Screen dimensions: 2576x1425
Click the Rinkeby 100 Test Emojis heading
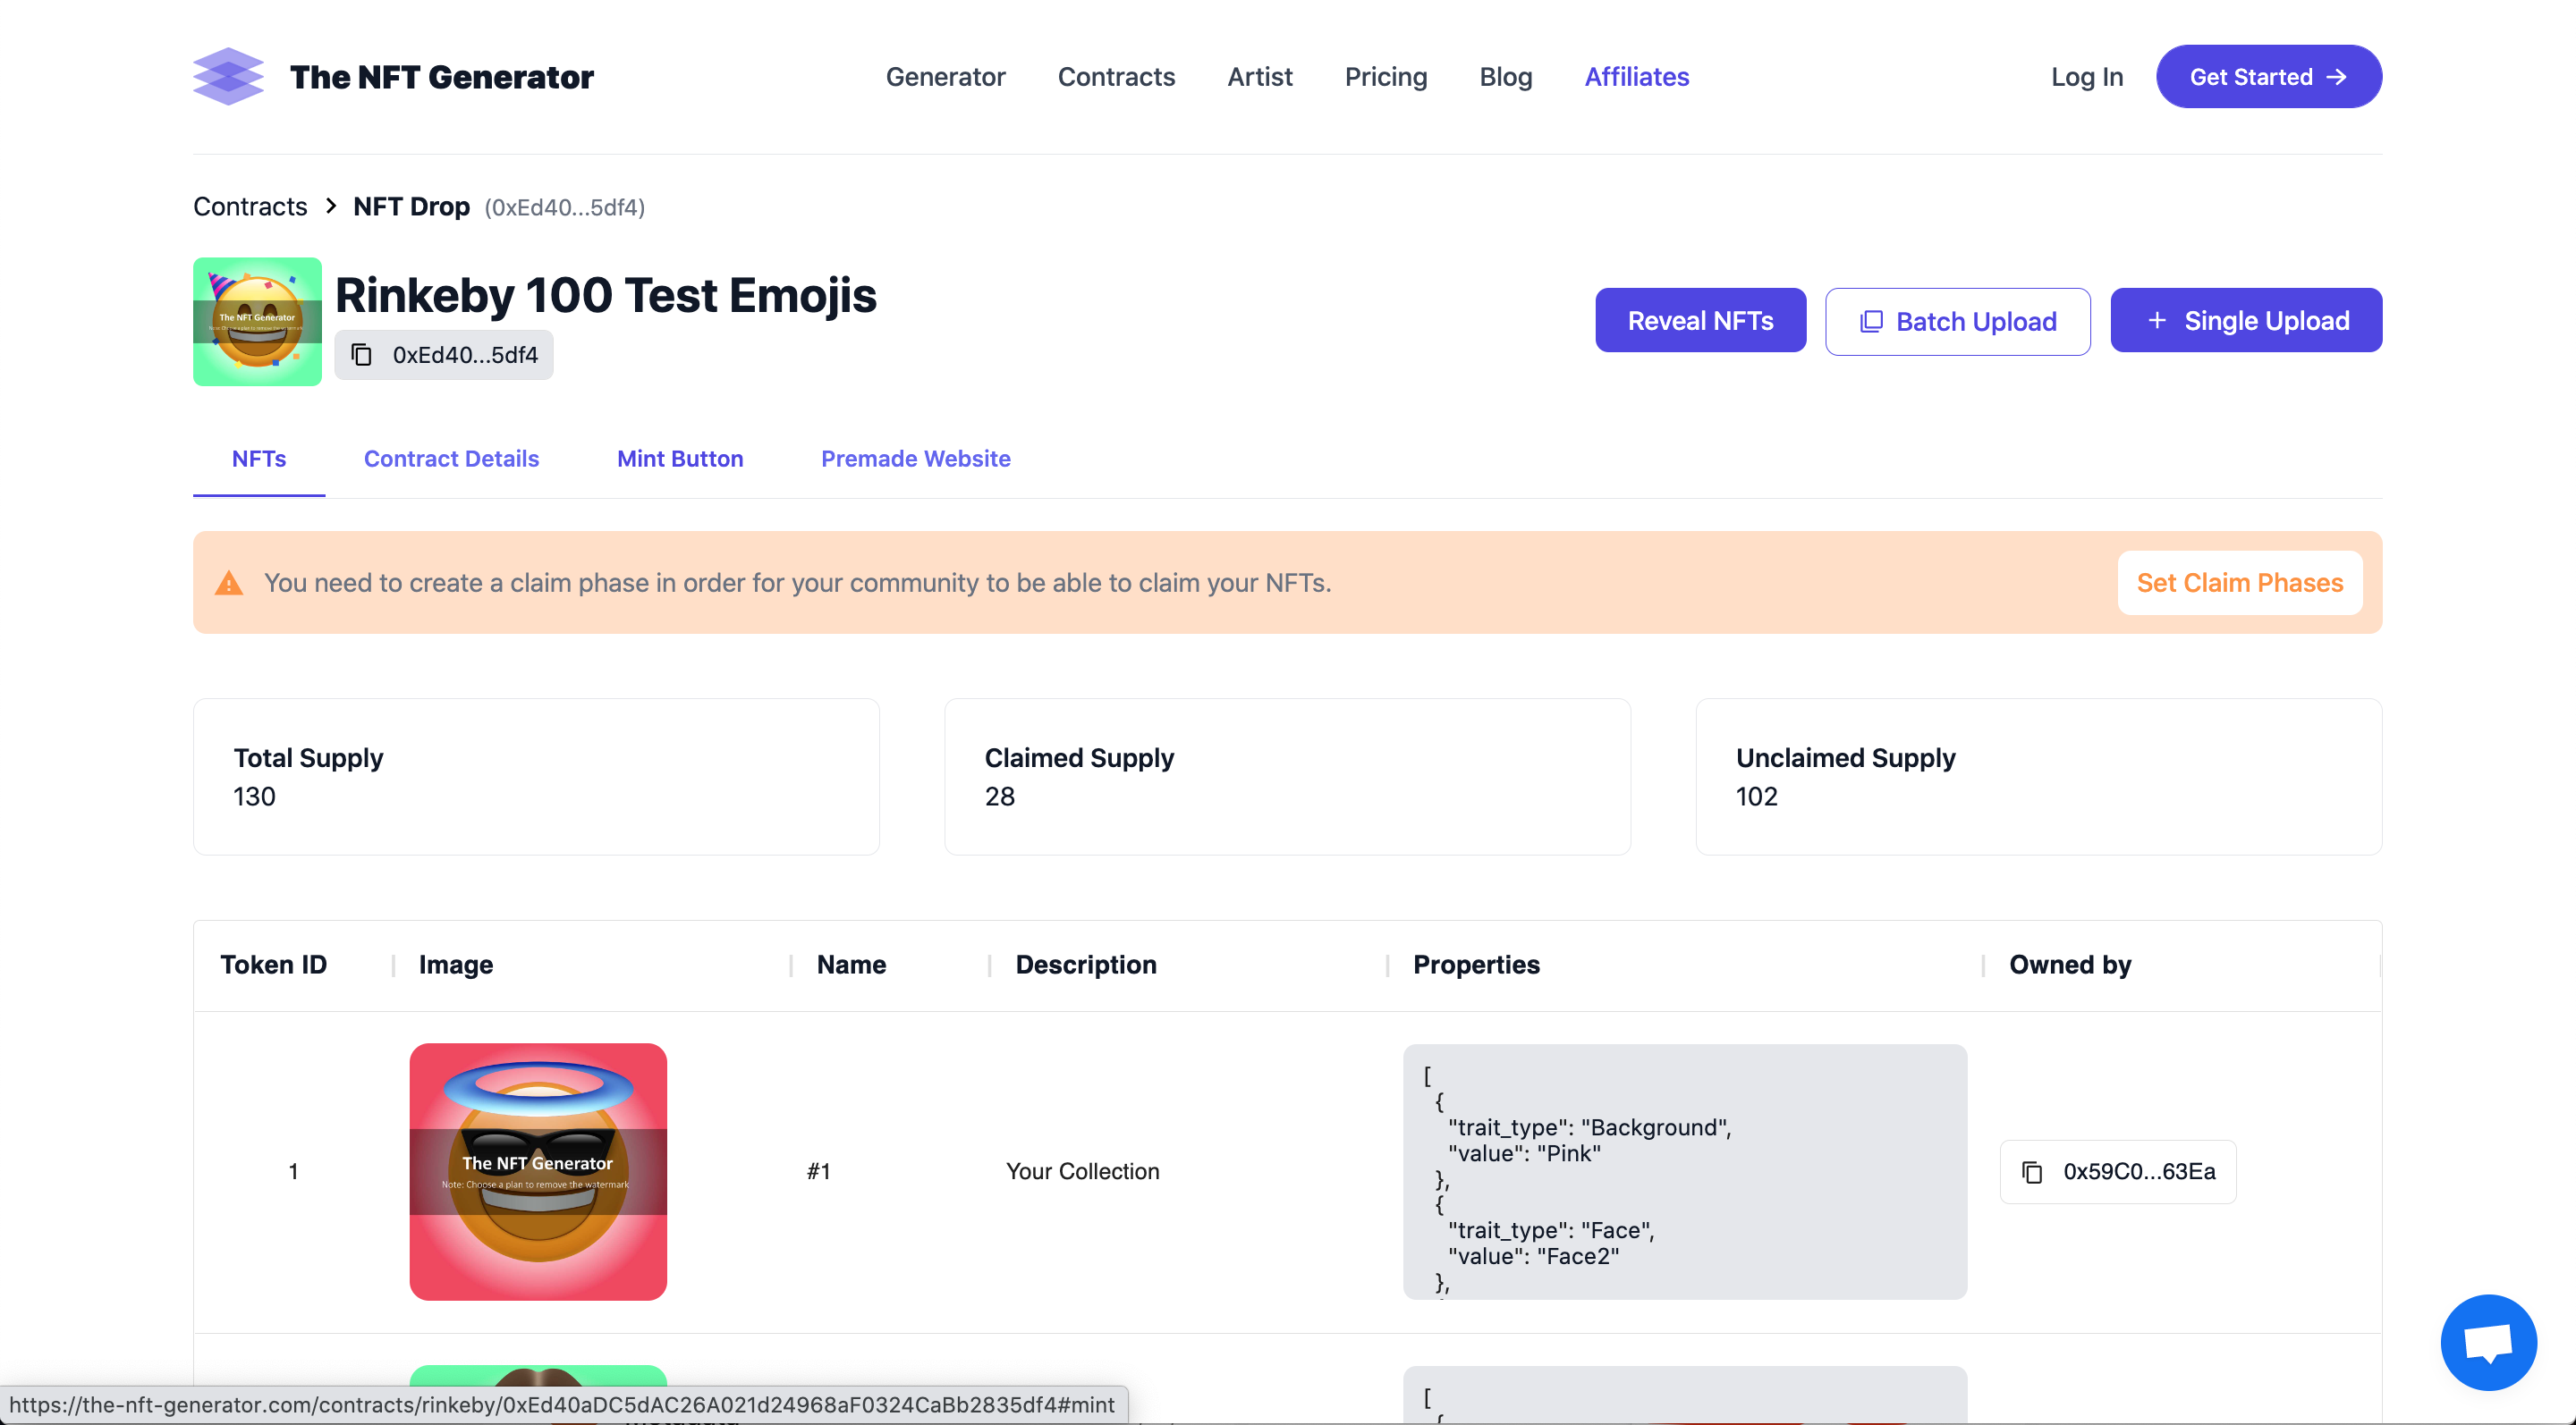click(605, 295)
